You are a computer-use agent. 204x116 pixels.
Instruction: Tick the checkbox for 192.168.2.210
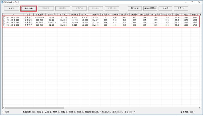tap(4, 20)
